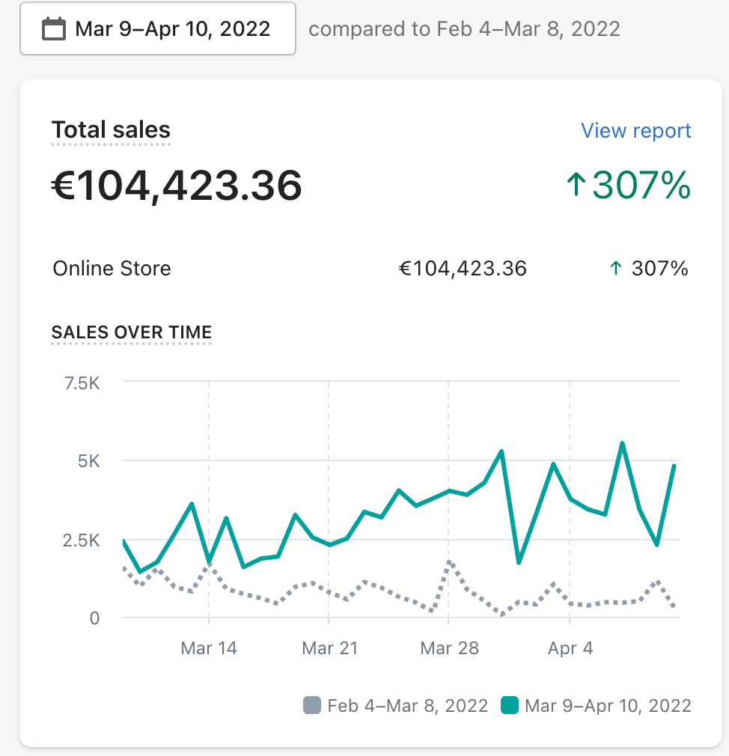The image size is (729, 756).
Task: Click the Mar 14 axis label
Action: click(209, 648)
